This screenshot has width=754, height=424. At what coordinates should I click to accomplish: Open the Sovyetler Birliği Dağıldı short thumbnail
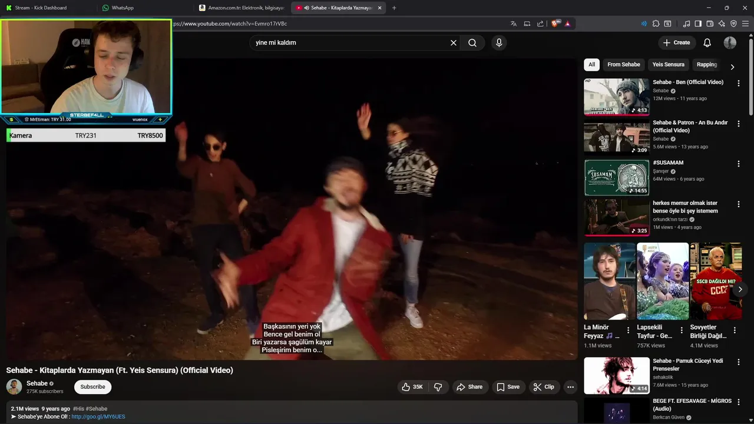click(716, 281)
